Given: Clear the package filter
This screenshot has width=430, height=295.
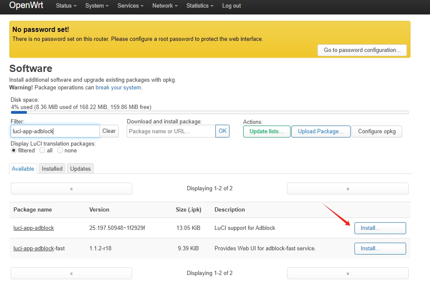Looking at the screenshot, I should pyautogui.click(x=109, y=131).
